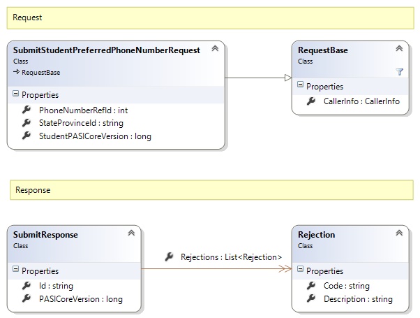Collapse Properties section in SubmitStudentPreferredPhoneNumberRequest
Image resolution: width=420 pixels, height=318 pixels.
click(x=16, y=94)
